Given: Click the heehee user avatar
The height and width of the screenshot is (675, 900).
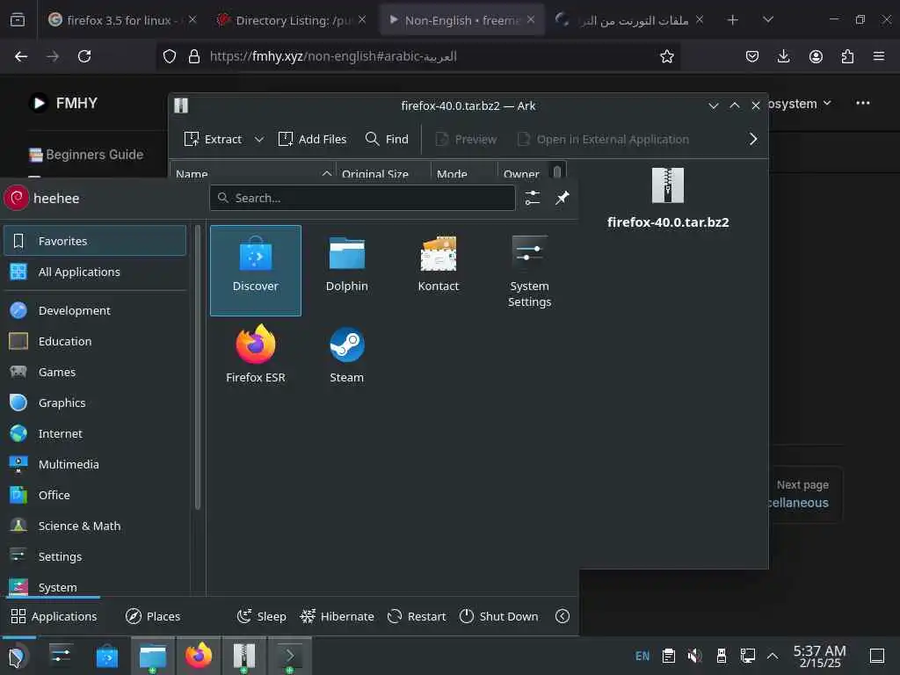Looking at the screenshot, I should click(x=16, y=198).
